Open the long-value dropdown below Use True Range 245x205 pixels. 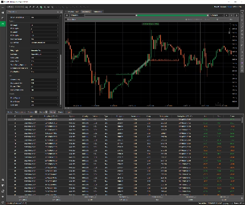click(x=45, y=42)
